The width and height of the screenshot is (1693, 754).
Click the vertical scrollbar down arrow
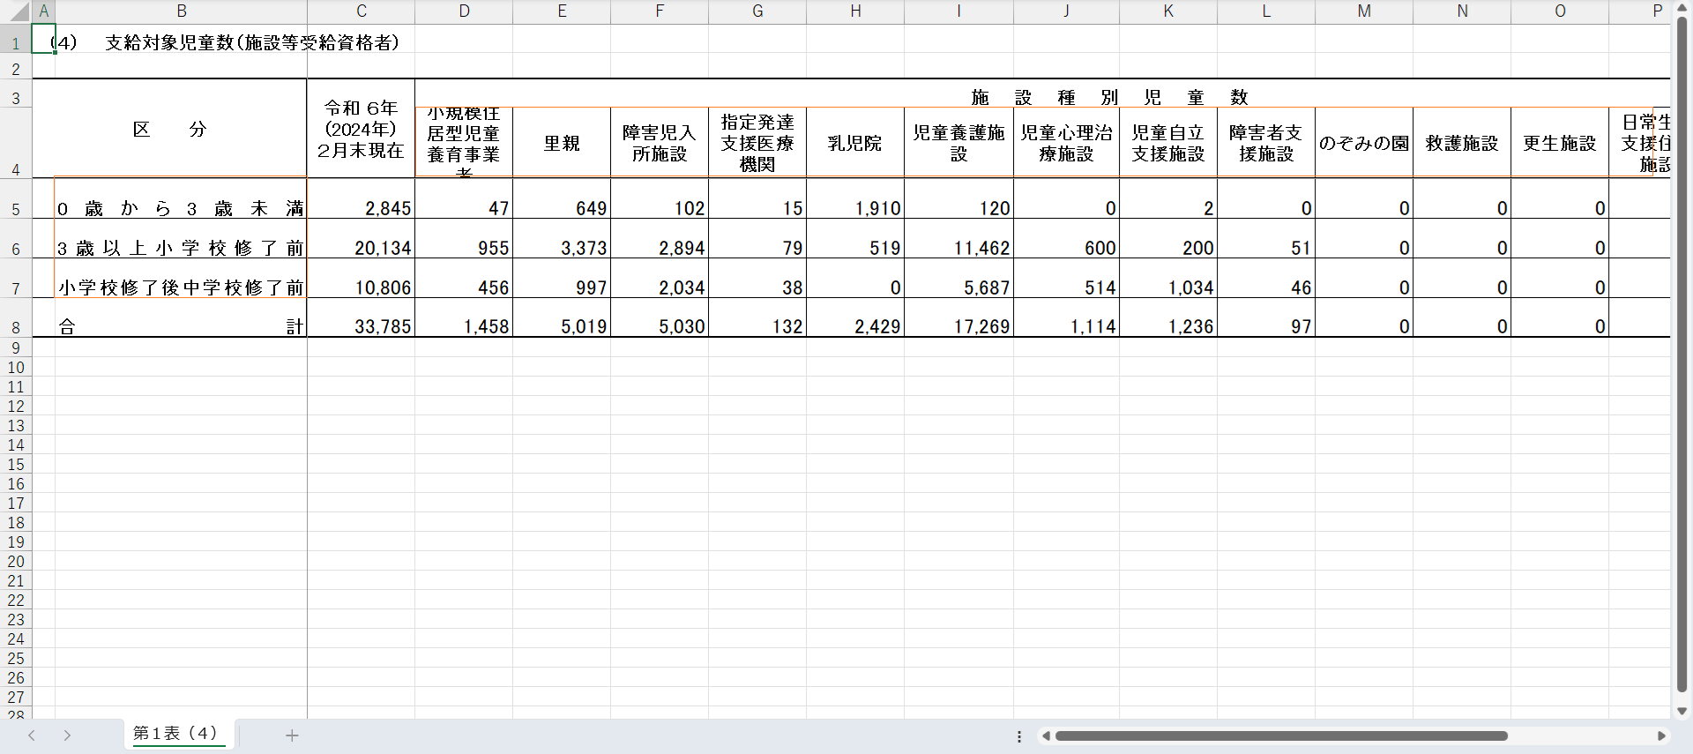pos(1682,711)
